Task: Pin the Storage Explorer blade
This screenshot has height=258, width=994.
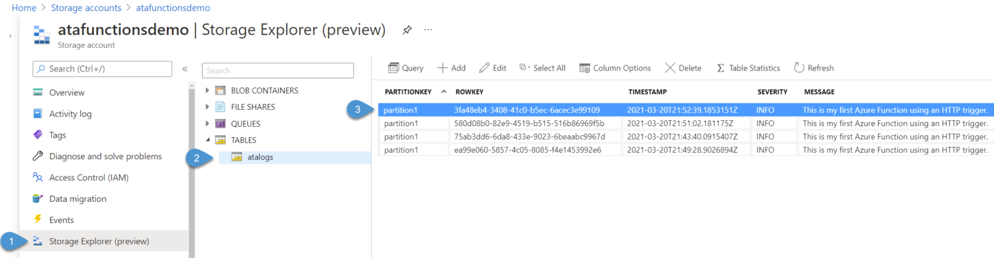Action: coord(407,30)
